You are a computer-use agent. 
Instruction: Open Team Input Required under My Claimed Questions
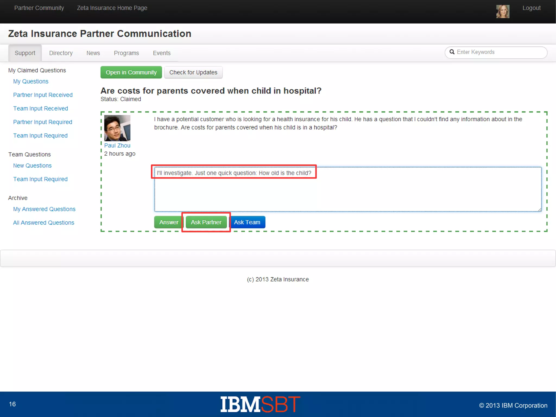click(40, 136)
